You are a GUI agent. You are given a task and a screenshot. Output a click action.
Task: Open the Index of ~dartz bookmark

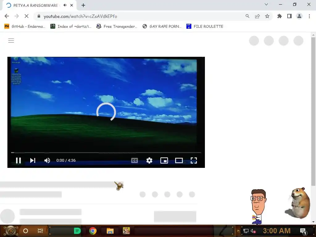click(x=71, y=27)
